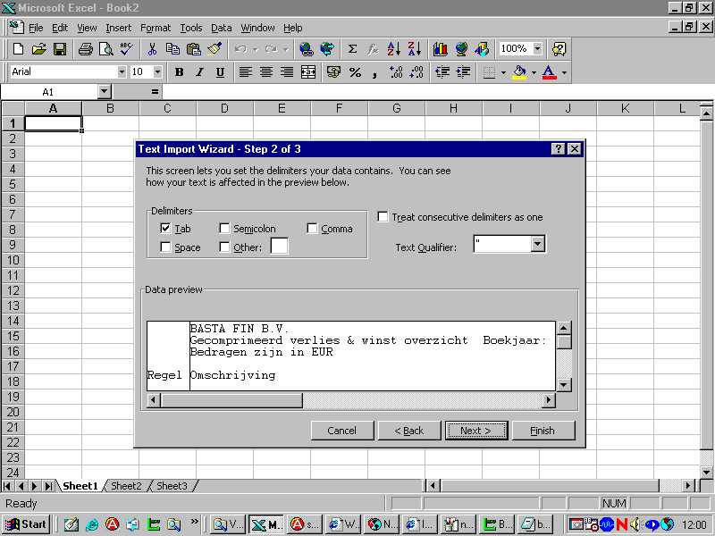The width and height of the screenshot is (715, 536).
Task: Uncheck the Tab delimiter checkbox
Action: pos(165,229)
